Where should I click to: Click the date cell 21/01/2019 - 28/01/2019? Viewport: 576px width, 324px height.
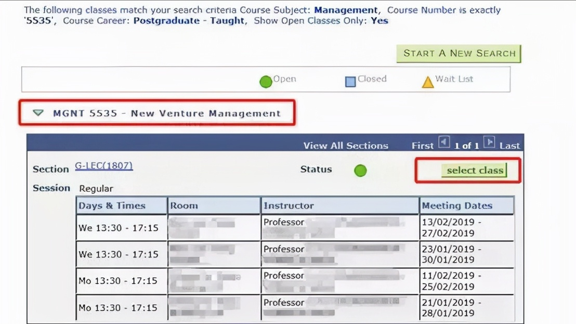click(x=466, y=308)
